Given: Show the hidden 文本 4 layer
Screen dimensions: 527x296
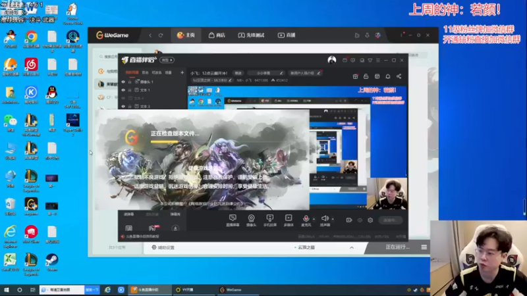Looking at the screenshot, I should click(x=123, y=98).
